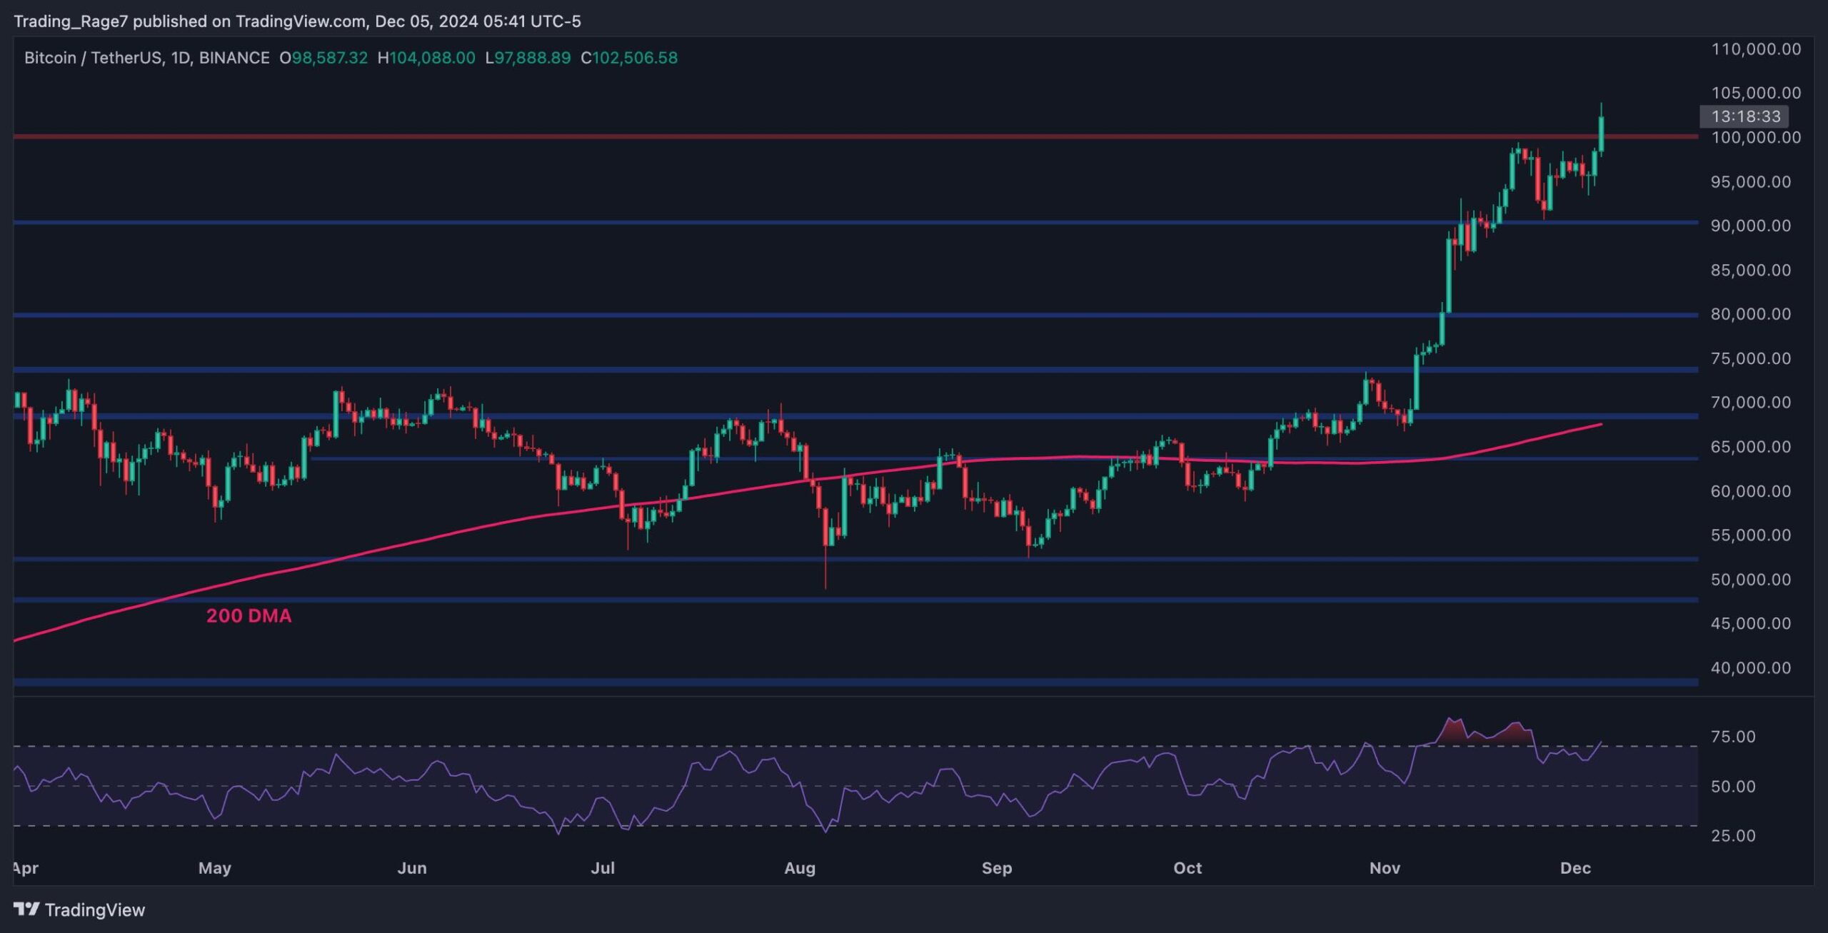This screenshot has height=933, width=1828.
Task: Click the RSI 75.00 scale label
Action: pyautogui.click(x=1732, y=737)
